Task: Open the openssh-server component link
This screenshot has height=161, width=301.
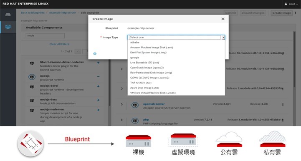Action: coord(154,104)
